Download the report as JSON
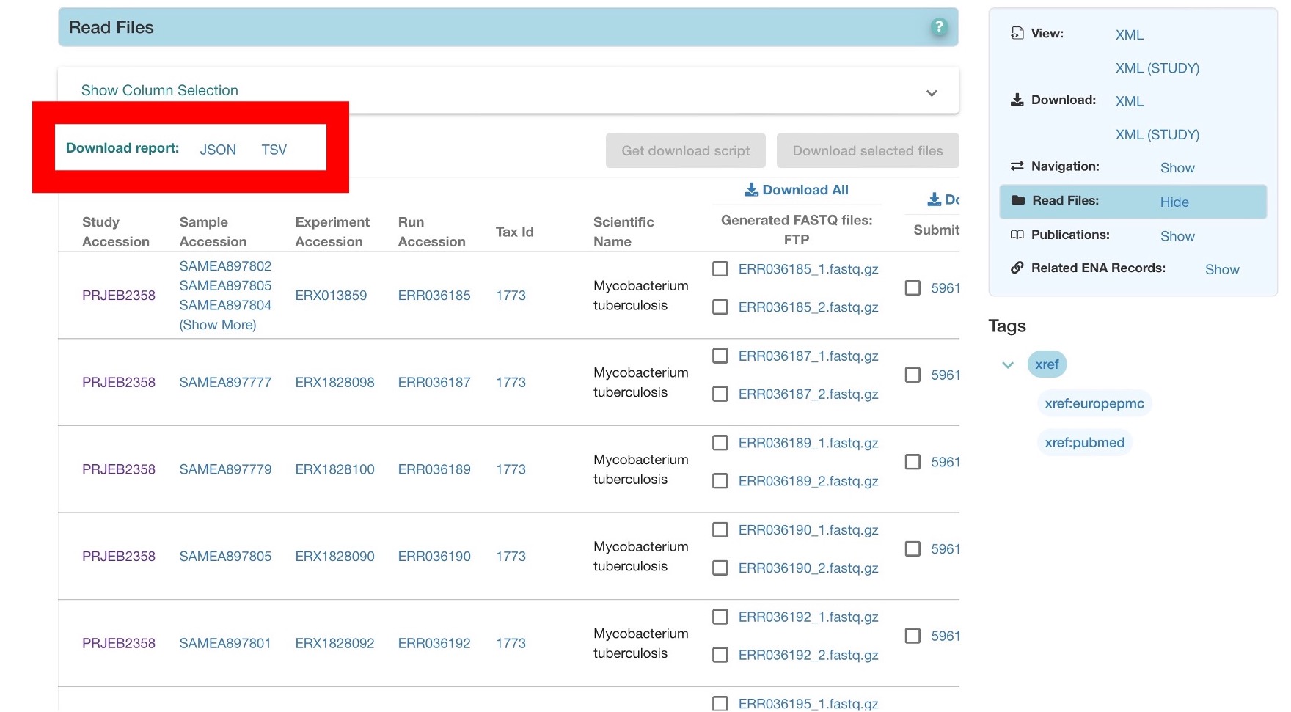The width and height of the screenshot is (1291, 712). coord(218,150)
